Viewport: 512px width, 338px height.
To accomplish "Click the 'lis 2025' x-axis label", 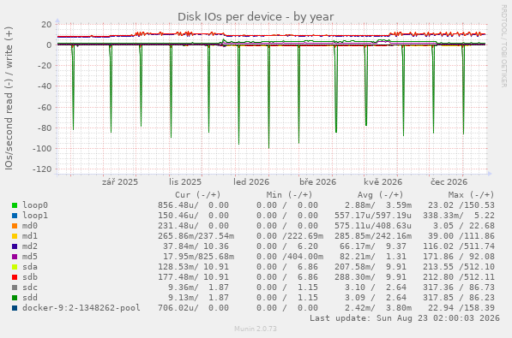I will click(185, 182).
